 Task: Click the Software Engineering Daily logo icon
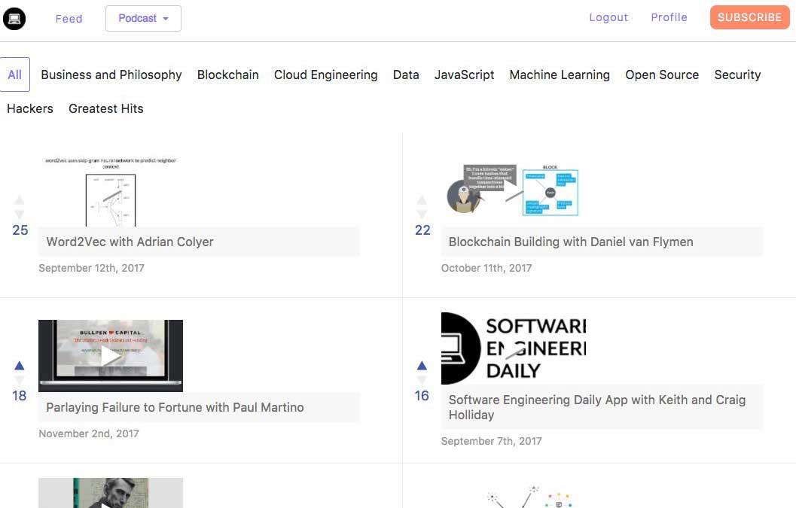[x=14, y=19]
